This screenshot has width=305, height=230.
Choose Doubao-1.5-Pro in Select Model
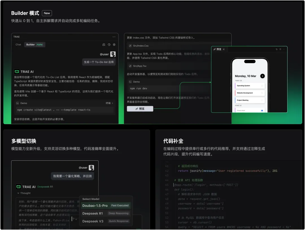(x=106, y=206)
